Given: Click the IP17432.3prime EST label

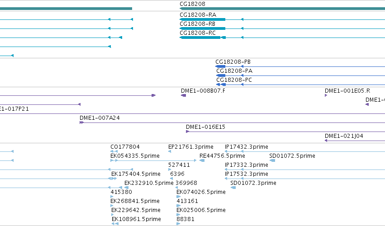Looking at the screenshot, I should tap(246, 147).
